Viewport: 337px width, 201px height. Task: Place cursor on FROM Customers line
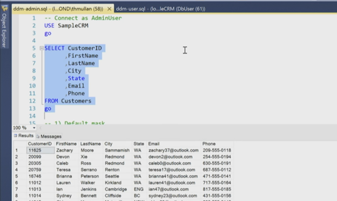(68, 101)
